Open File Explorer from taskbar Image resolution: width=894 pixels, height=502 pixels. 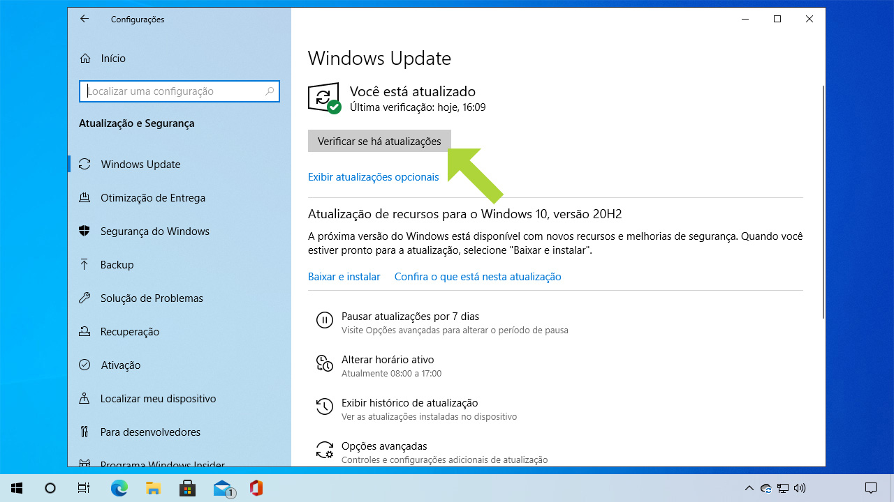point(153,488)
